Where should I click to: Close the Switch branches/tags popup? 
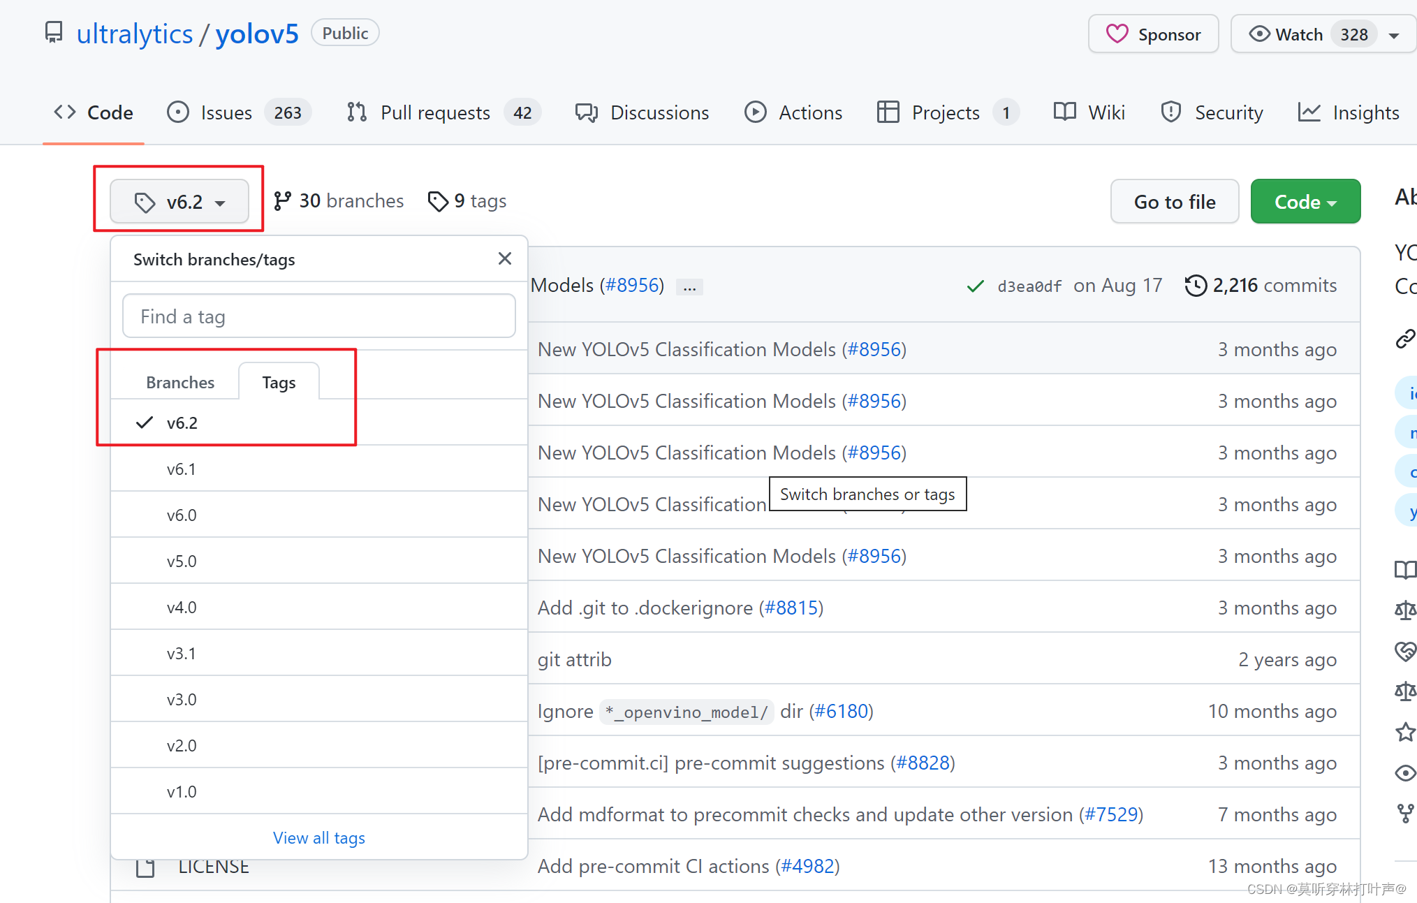click(505, 258)
